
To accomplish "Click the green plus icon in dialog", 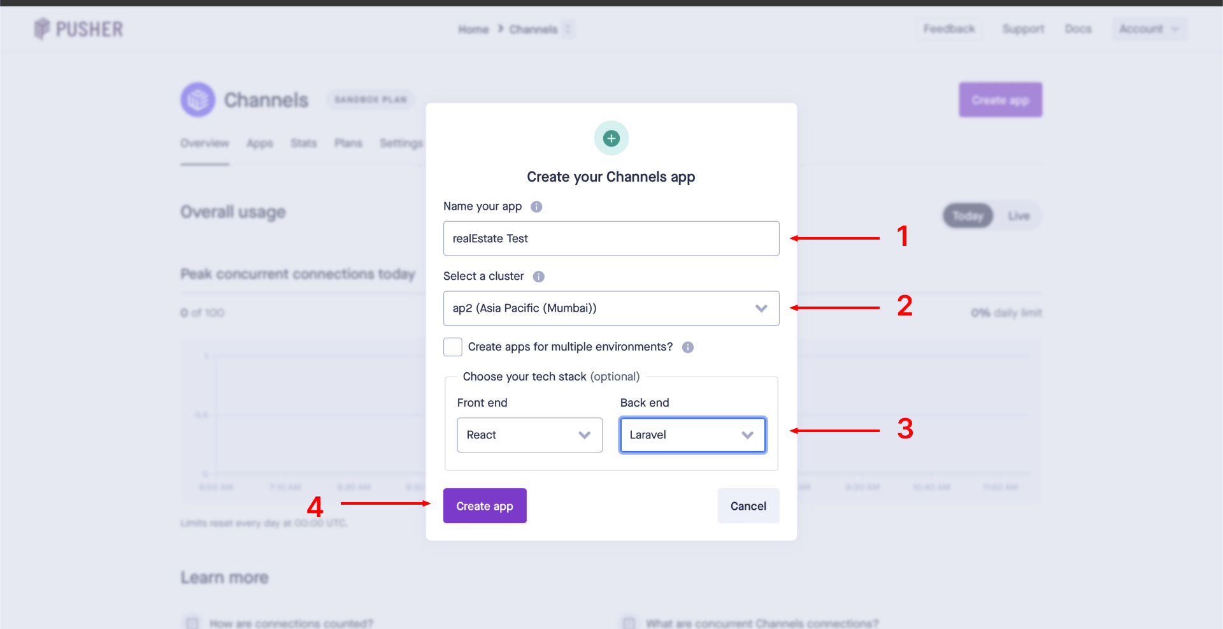I will pos(611,138).
